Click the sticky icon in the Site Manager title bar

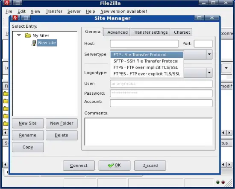[26, 18]
